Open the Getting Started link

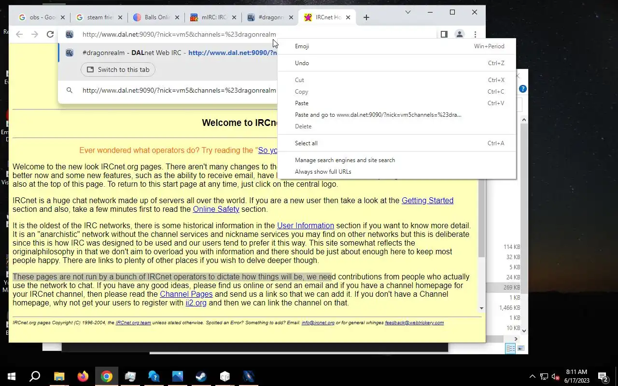click(427, 201)
